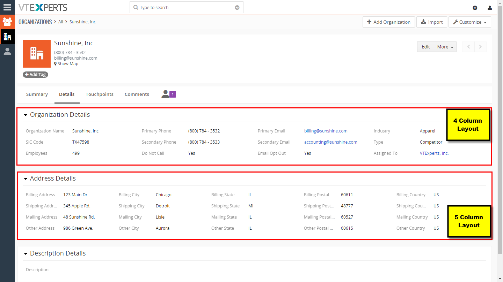Click the All breadcrumb link
503x282 pixels.
[x=61, y=22]
